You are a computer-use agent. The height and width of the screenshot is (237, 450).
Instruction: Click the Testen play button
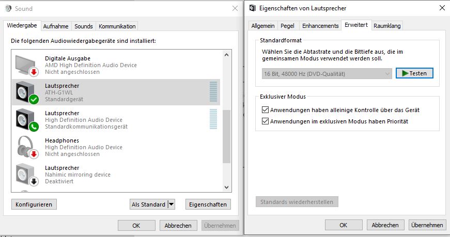tap(414, 73)
